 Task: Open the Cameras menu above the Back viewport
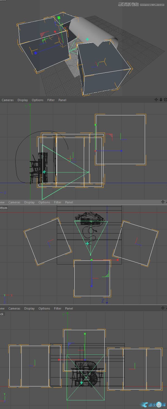[x=14, y=308]
